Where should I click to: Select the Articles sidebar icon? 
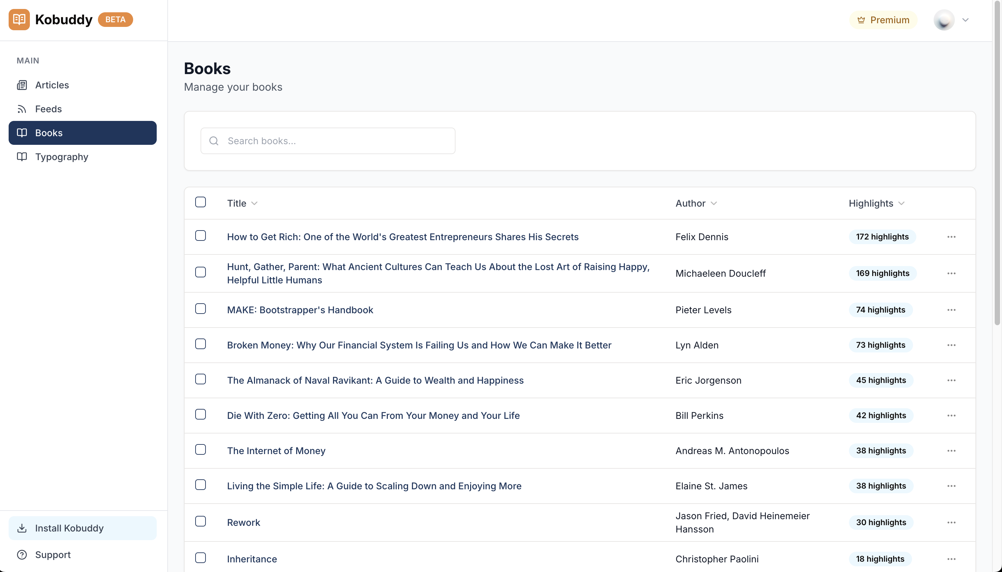(22, 85)
